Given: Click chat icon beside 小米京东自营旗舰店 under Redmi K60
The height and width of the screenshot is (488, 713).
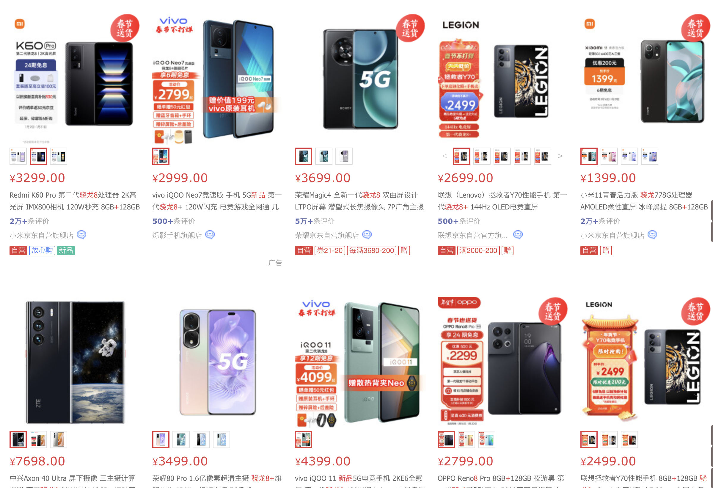Looking at the screenshot, I should (81, 235).
